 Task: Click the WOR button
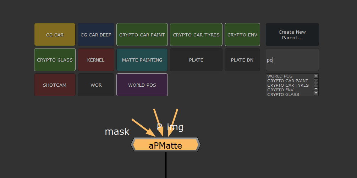[96, 85]
